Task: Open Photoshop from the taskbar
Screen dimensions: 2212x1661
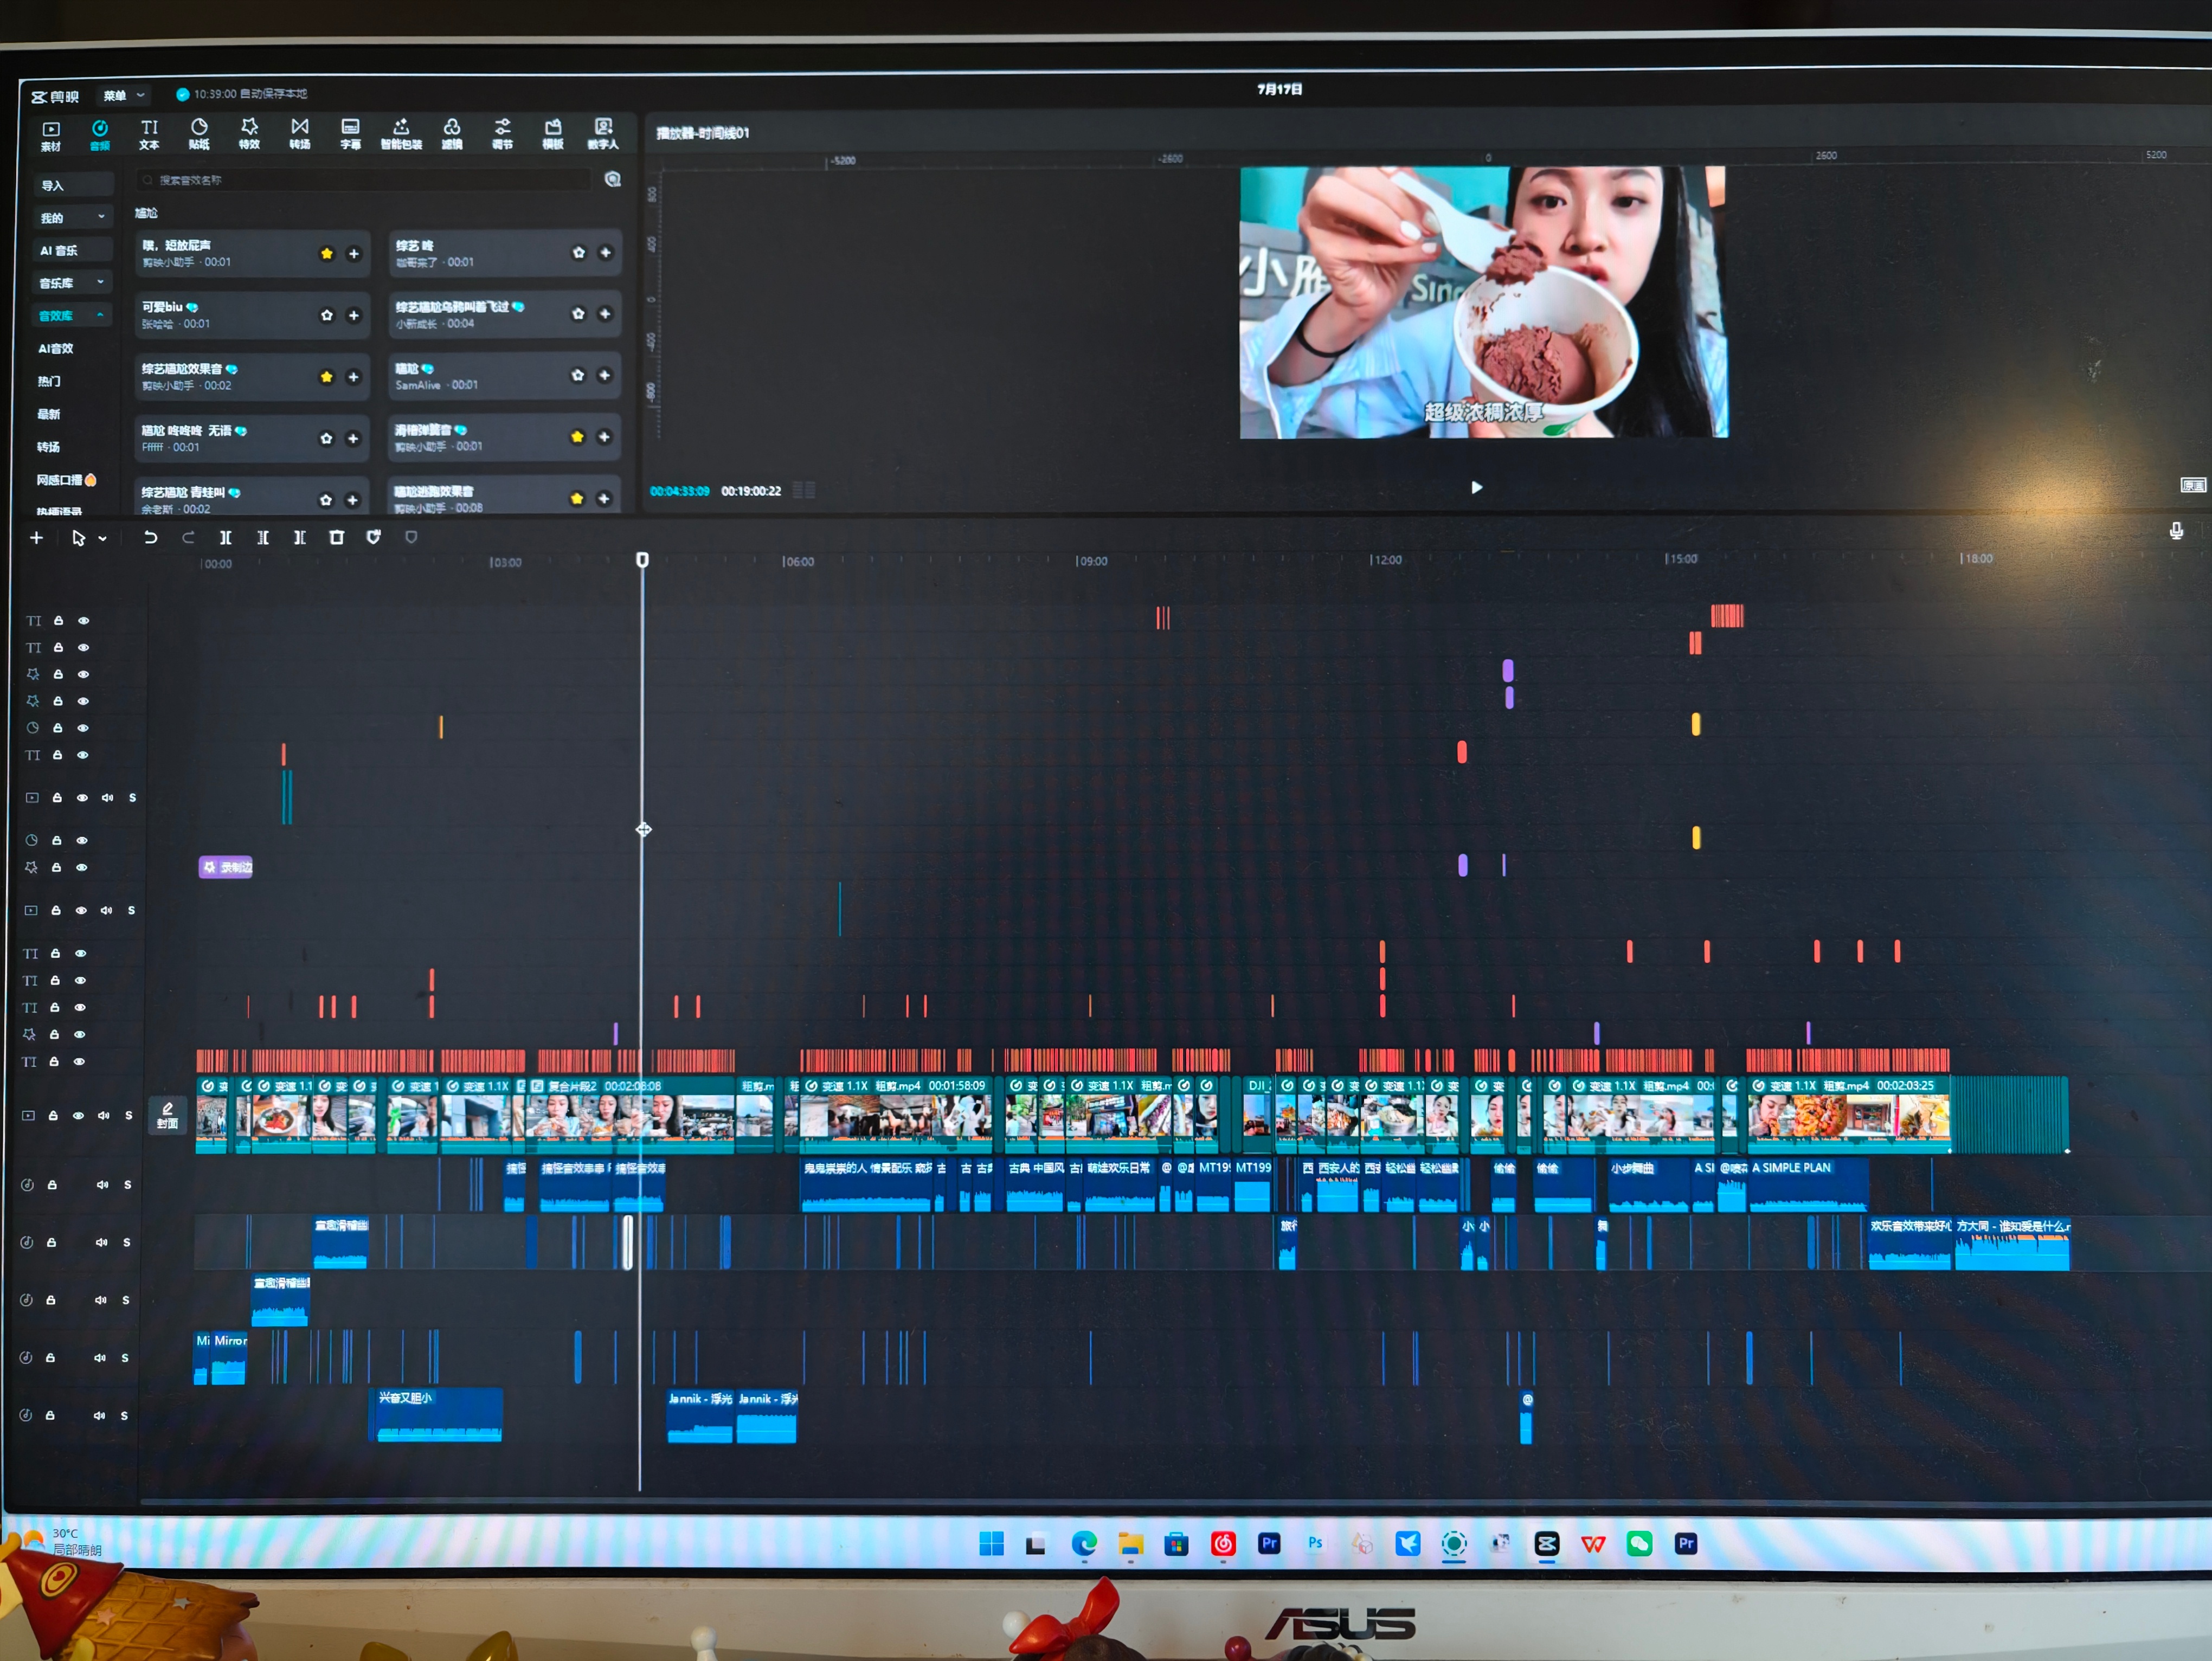Action: point(1315,1543)
